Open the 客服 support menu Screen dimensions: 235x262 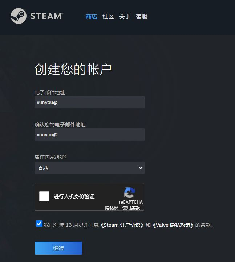(142, 17)
